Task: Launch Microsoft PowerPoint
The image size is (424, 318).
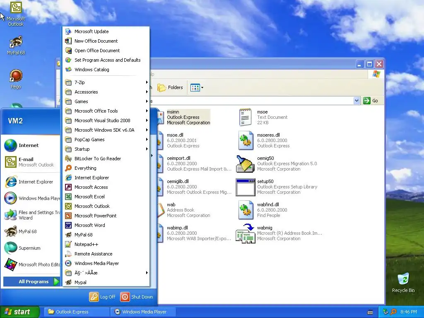Action: 106,215
